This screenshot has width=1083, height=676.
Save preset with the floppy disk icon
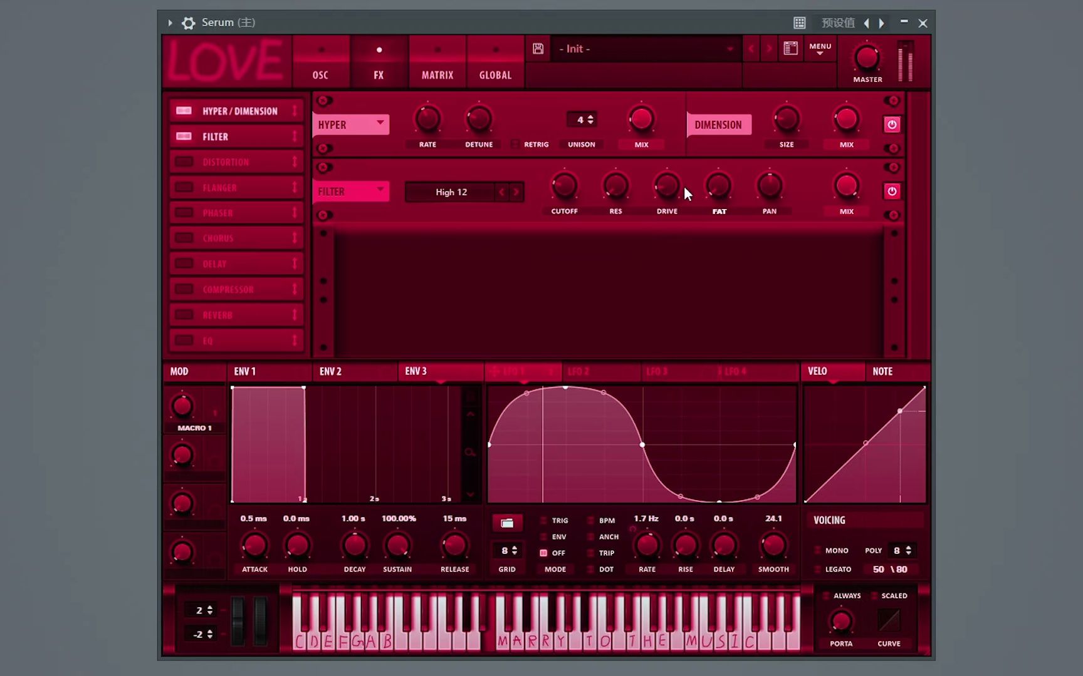pyautogui.click(x=538, y=49)
